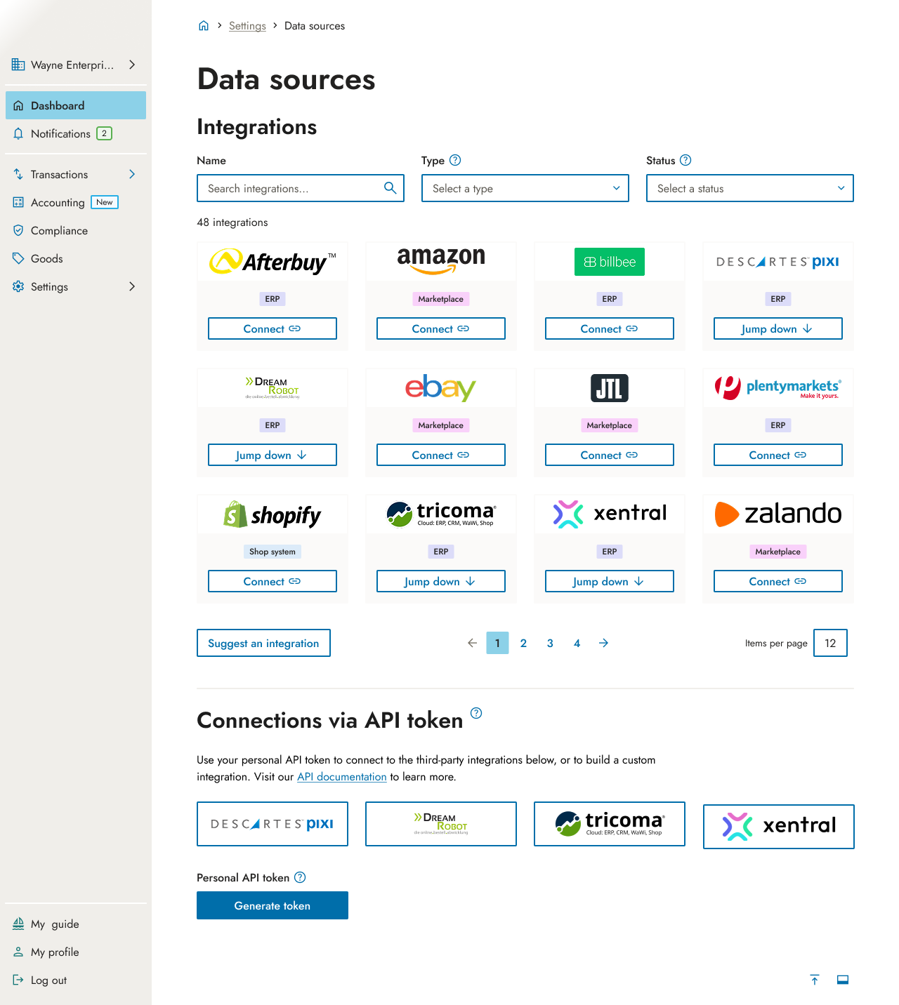Jump down for xentral

point(610,581)
